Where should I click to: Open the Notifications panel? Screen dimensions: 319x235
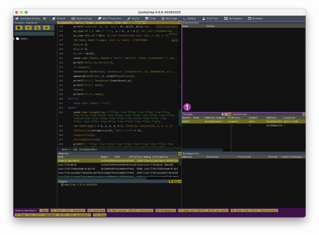(110, 18)
